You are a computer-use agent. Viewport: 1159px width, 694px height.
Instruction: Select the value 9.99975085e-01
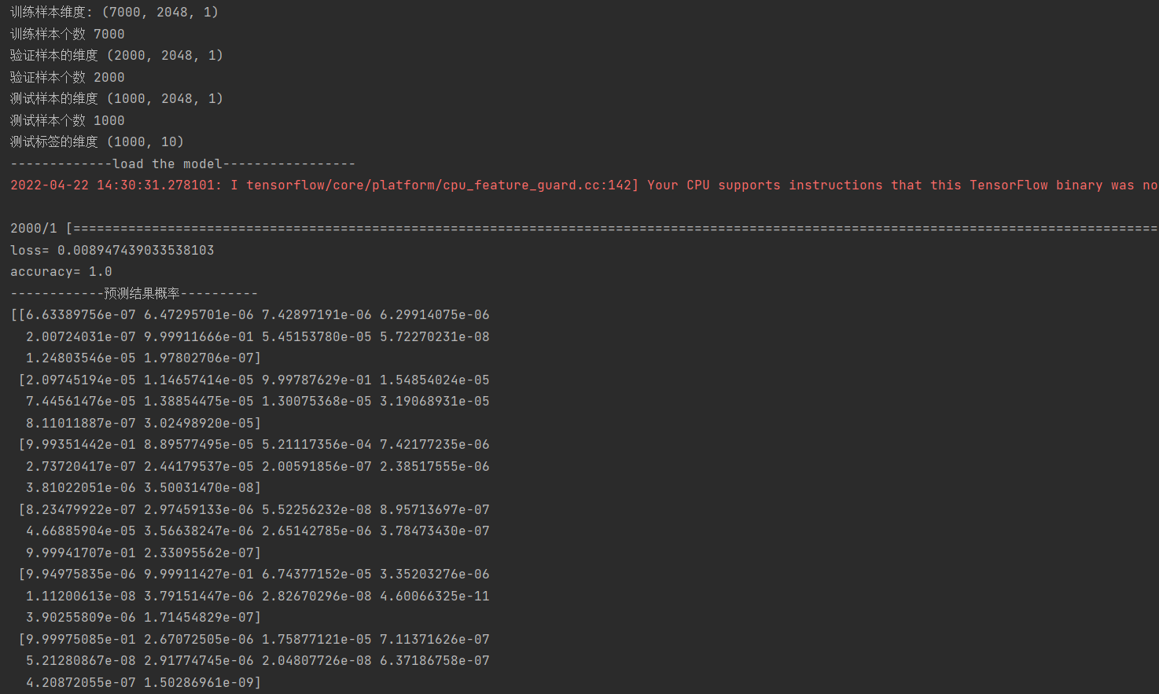pos(80,639)
